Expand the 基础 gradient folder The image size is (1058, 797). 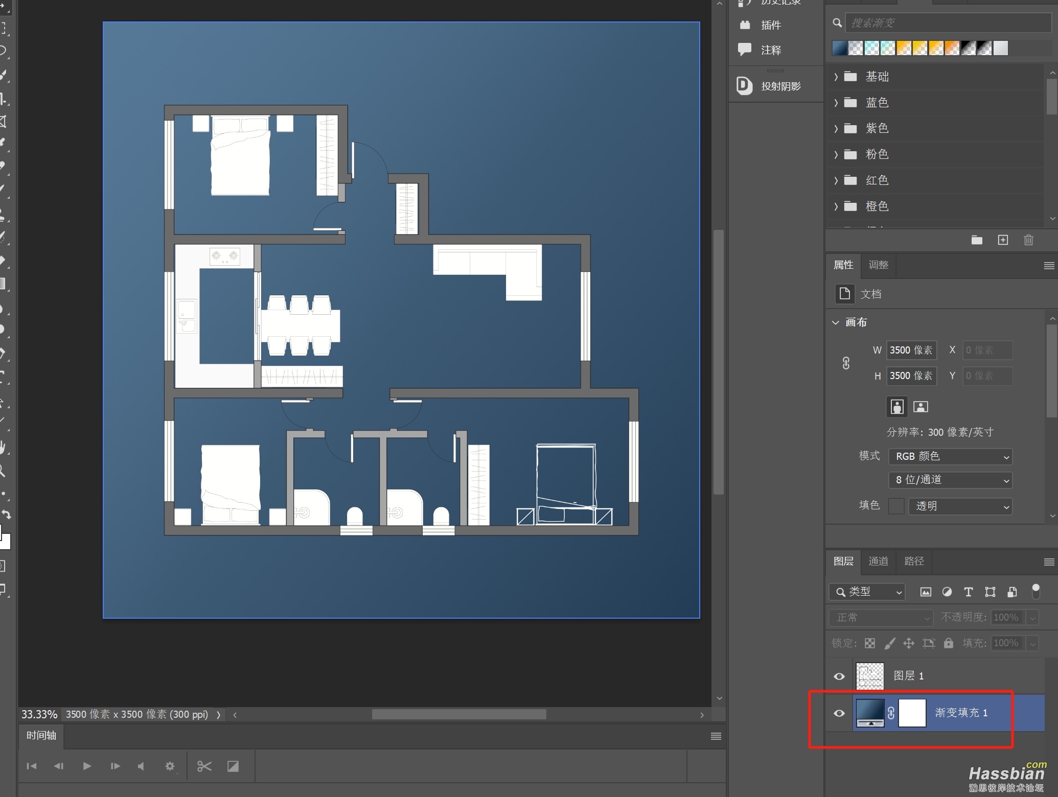click(836, 77)
